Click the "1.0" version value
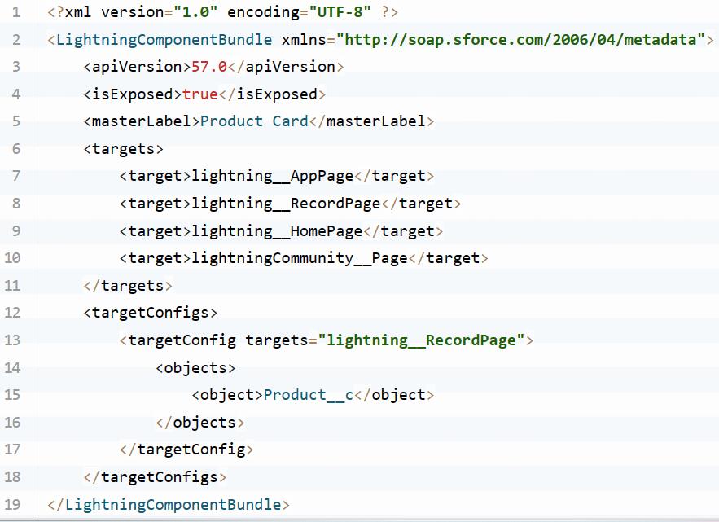 point(195,11)
